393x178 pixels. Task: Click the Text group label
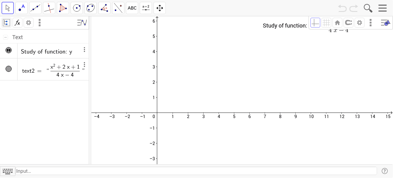18,37
